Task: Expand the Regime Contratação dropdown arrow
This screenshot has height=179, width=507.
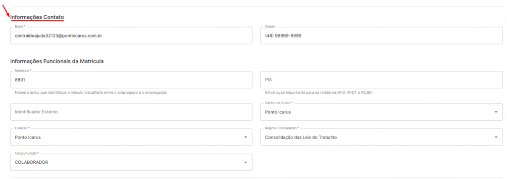Action: click(x=496, y=138)
